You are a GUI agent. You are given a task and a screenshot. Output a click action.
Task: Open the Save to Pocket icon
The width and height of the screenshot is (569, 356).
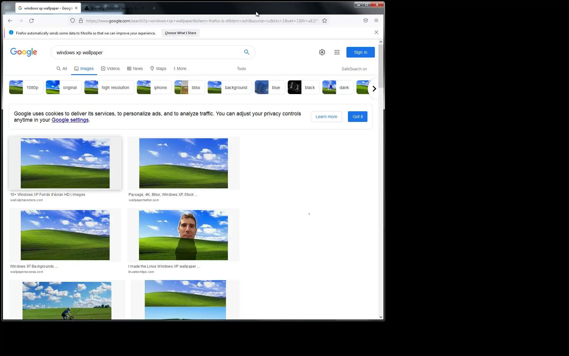pos(365,21)
